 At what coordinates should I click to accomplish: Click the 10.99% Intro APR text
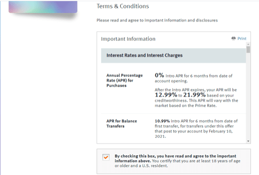tap(196, 129)
